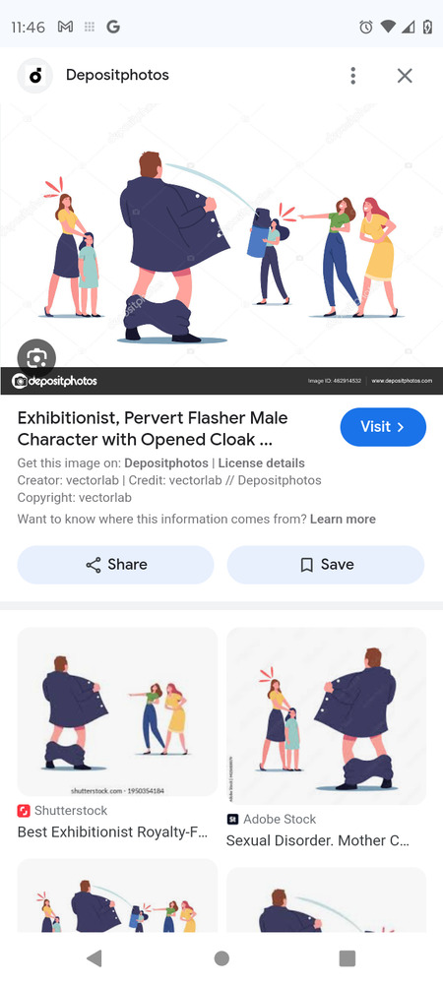Open the Learn more link
This screenshot has height=984, width=443.
tap(343, 519)
